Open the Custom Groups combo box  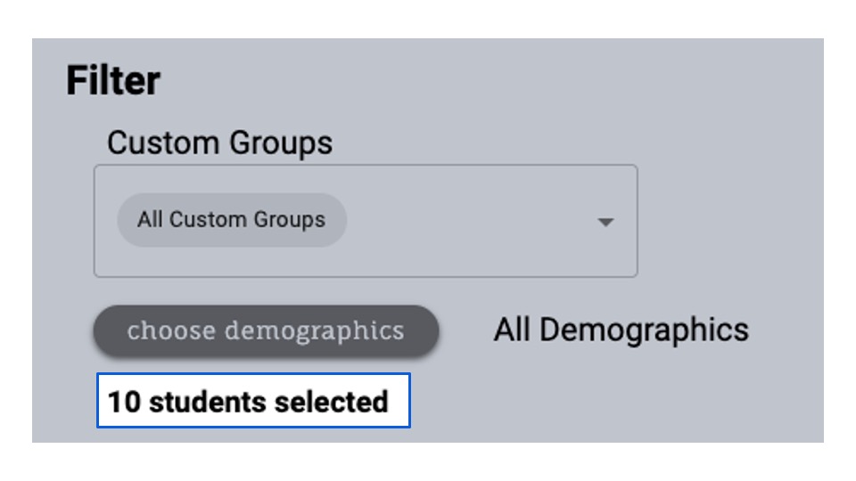(366, 221)
